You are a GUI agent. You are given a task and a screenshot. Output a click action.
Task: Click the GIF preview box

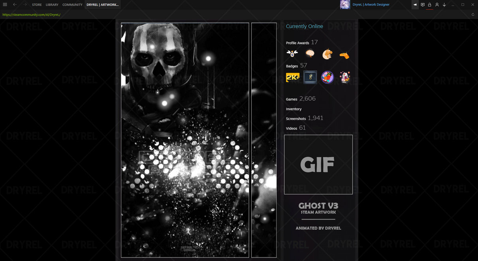pyautogui.click(x=318, y=165)
